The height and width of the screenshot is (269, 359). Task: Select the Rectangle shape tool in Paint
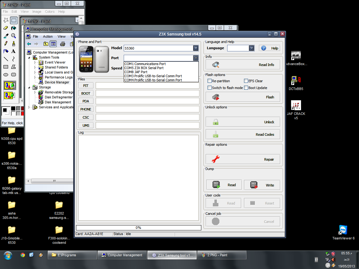(x=6, y=67)
